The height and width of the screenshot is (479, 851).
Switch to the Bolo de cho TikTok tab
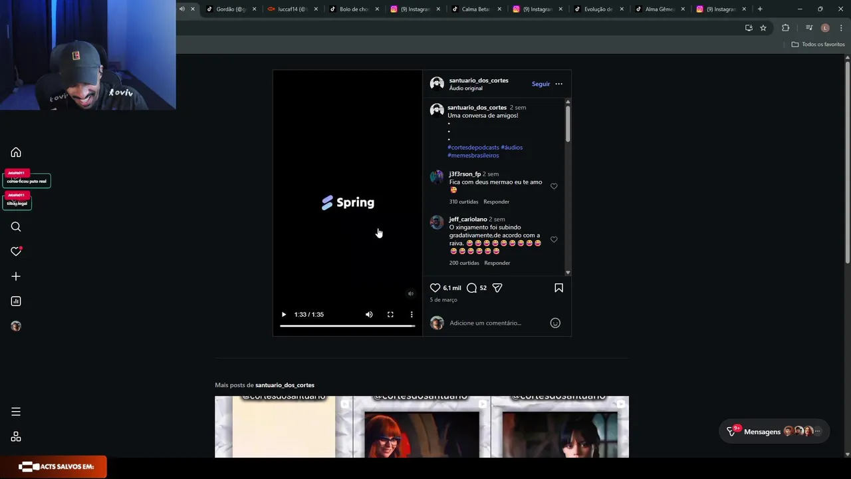coord(354,9)
